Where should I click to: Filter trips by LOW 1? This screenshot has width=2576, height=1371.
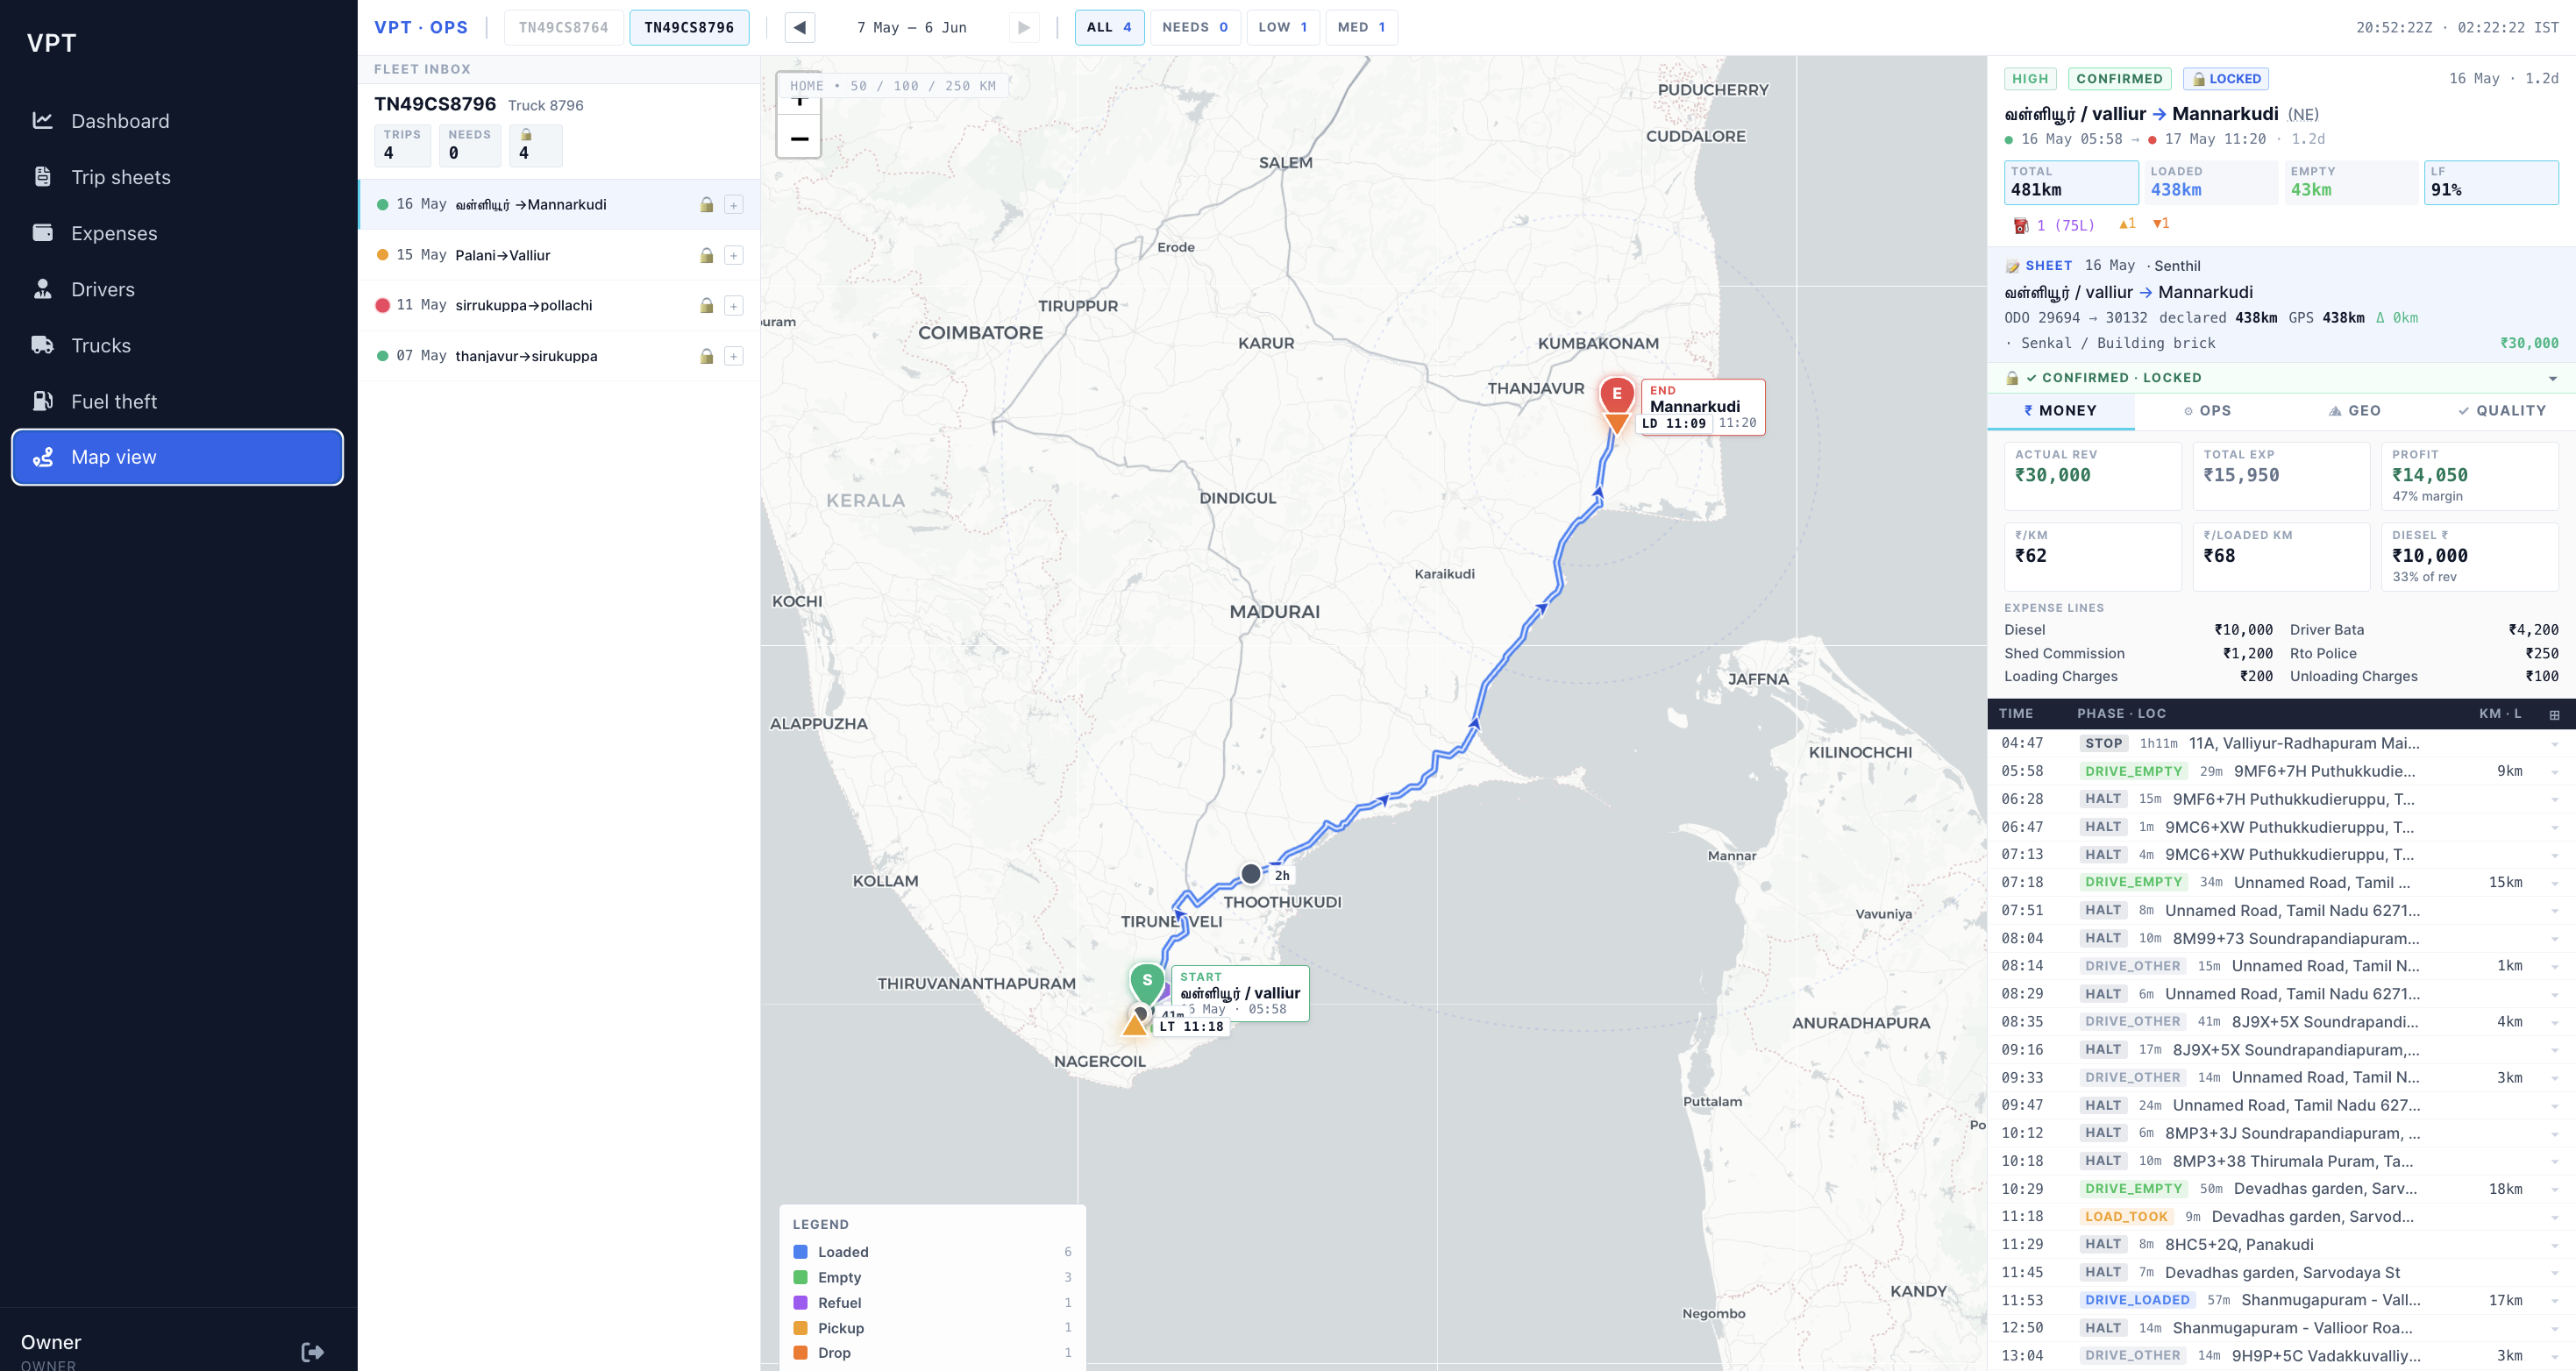tap(1283, 27)
